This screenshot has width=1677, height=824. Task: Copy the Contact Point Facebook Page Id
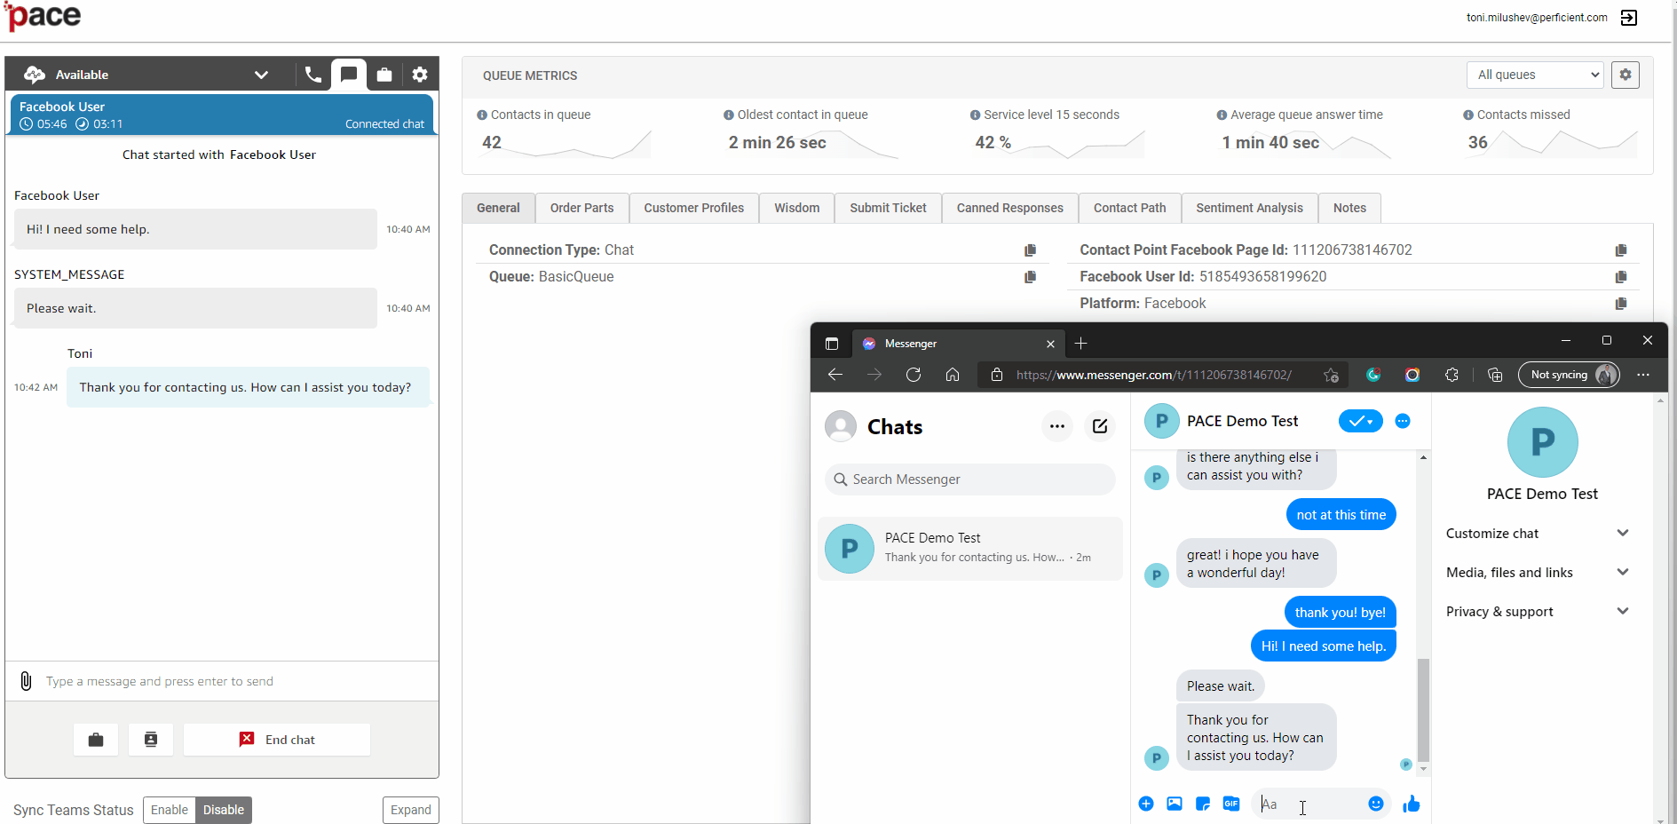click(1621, 250)
